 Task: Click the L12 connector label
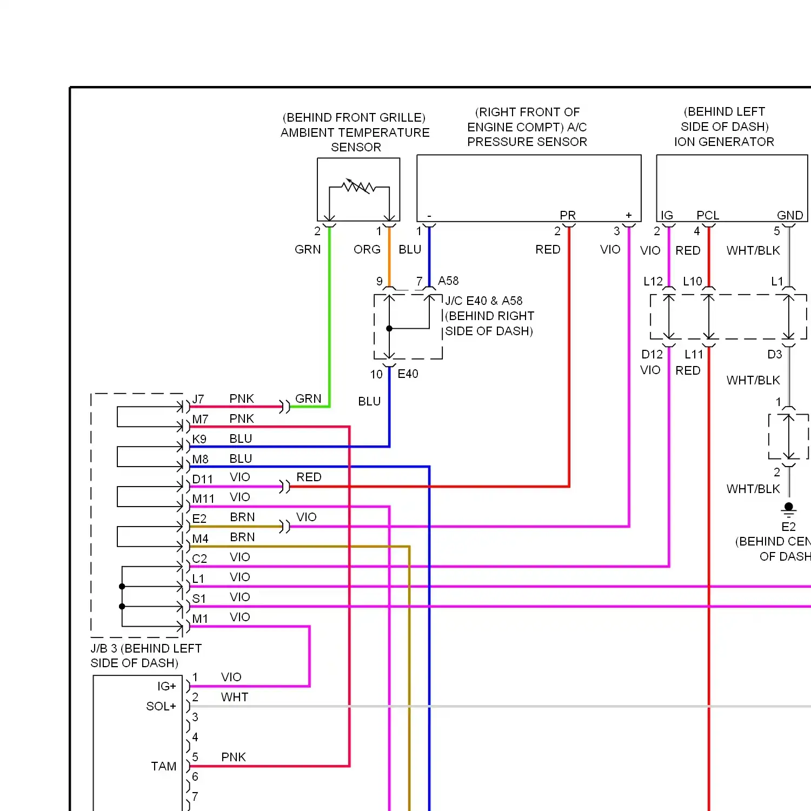click(653, 281)
